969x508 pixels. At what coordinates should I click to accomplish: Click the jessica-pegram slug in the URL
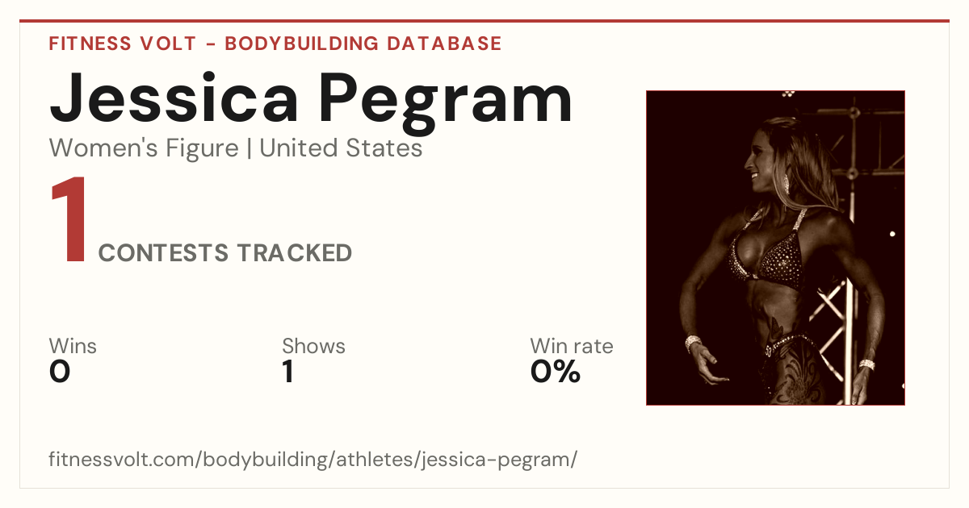pyautogui.click(x=499, y=462)
